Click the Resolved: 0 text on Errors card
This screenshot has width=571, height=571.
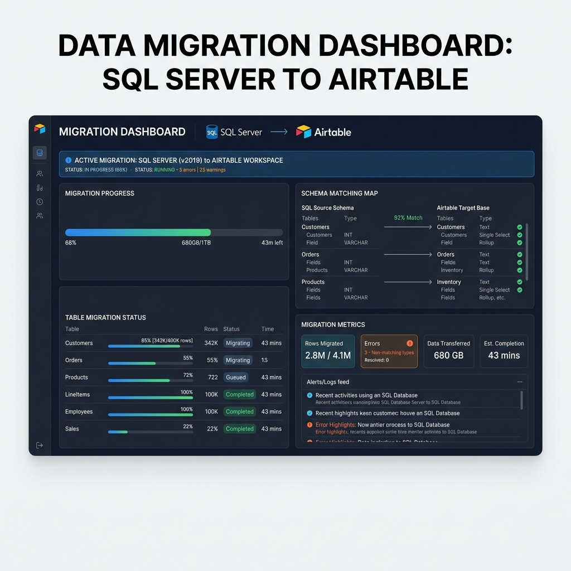click(x=376, y=360)
